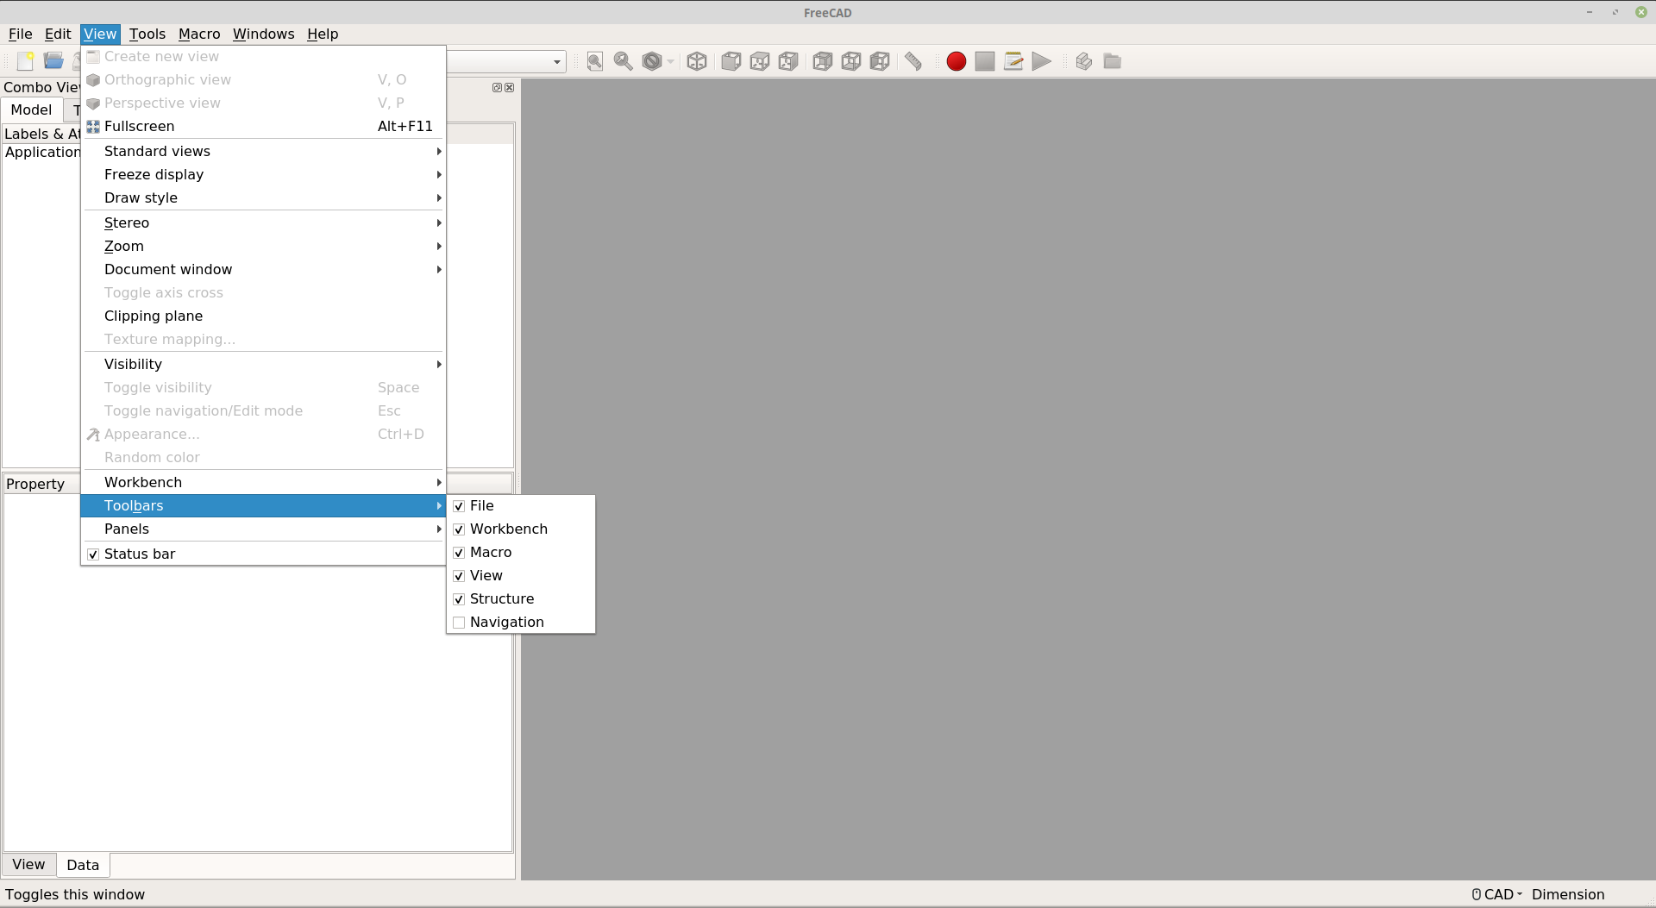Open the Tools menu
Image resolution: width=1656 pixels, height=908 pixels.
point(147,34)
